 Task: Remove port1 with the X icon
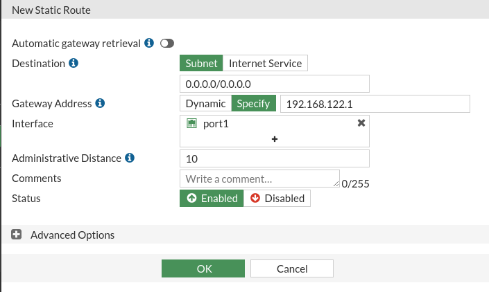point(361,123)
